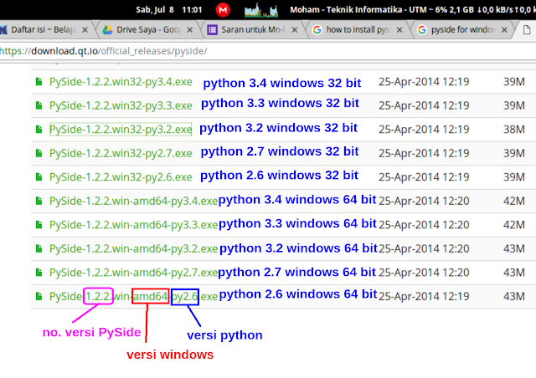Click '39M' size in win32-py3.3 row
Image resolution: width=536 pixels, height=378 pixels.
point(513,106)
